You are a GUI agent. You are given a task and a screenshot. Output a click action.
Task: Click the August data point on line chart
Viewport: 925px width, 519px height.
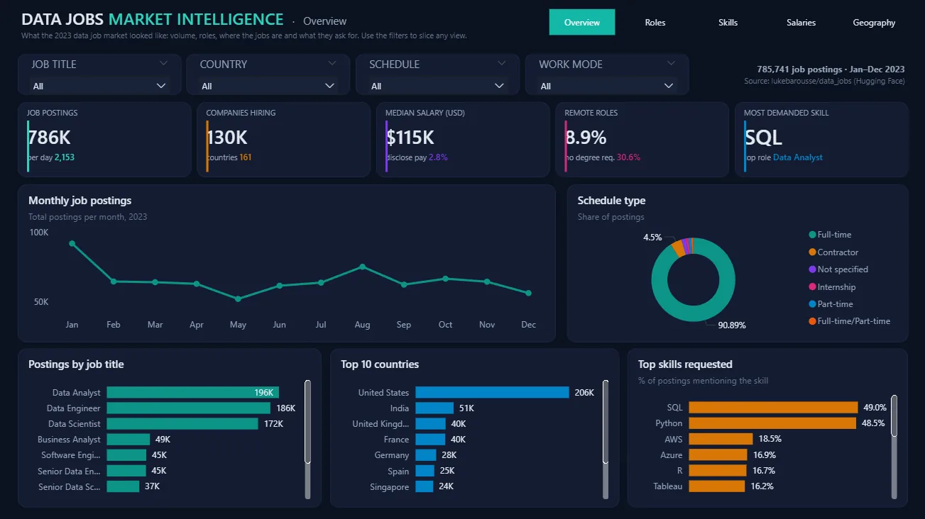(362, 267)
